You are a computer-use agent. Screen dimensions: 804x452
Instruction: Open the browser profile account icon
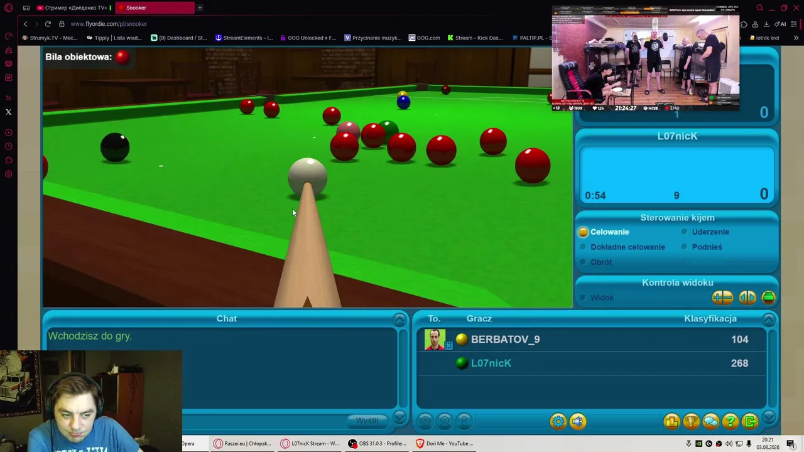[755, 24]
